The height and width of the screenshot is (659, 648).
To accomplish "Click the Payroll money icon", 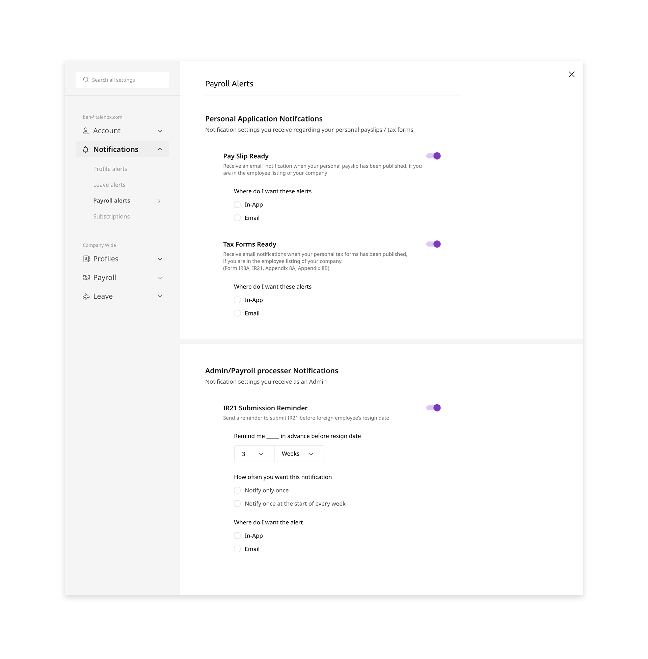I will click(86, 278).
